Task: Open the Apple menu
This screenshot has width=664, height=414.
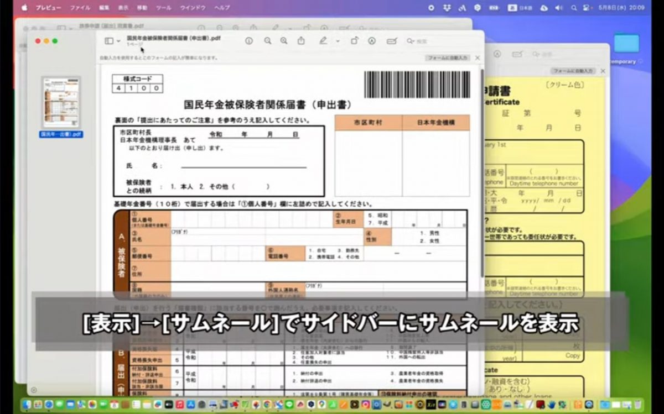Action: coord(24,8)
